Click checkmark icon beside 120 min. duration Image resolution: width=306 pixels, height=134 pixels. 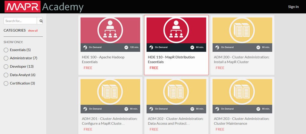[126, 47]
